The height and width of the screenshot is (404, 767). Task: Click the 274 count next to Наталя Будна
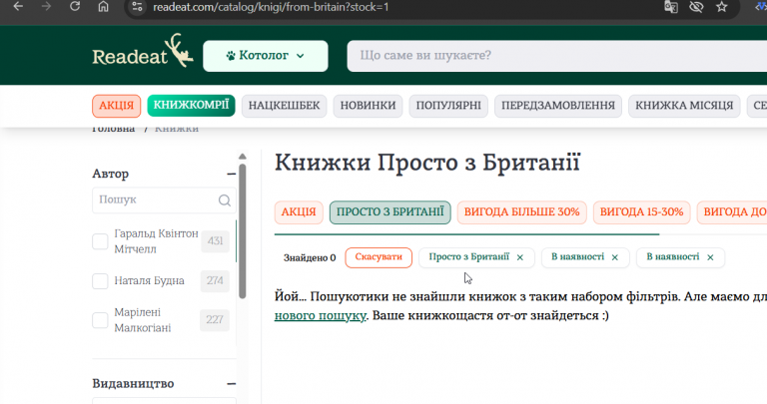click(215, 281)
